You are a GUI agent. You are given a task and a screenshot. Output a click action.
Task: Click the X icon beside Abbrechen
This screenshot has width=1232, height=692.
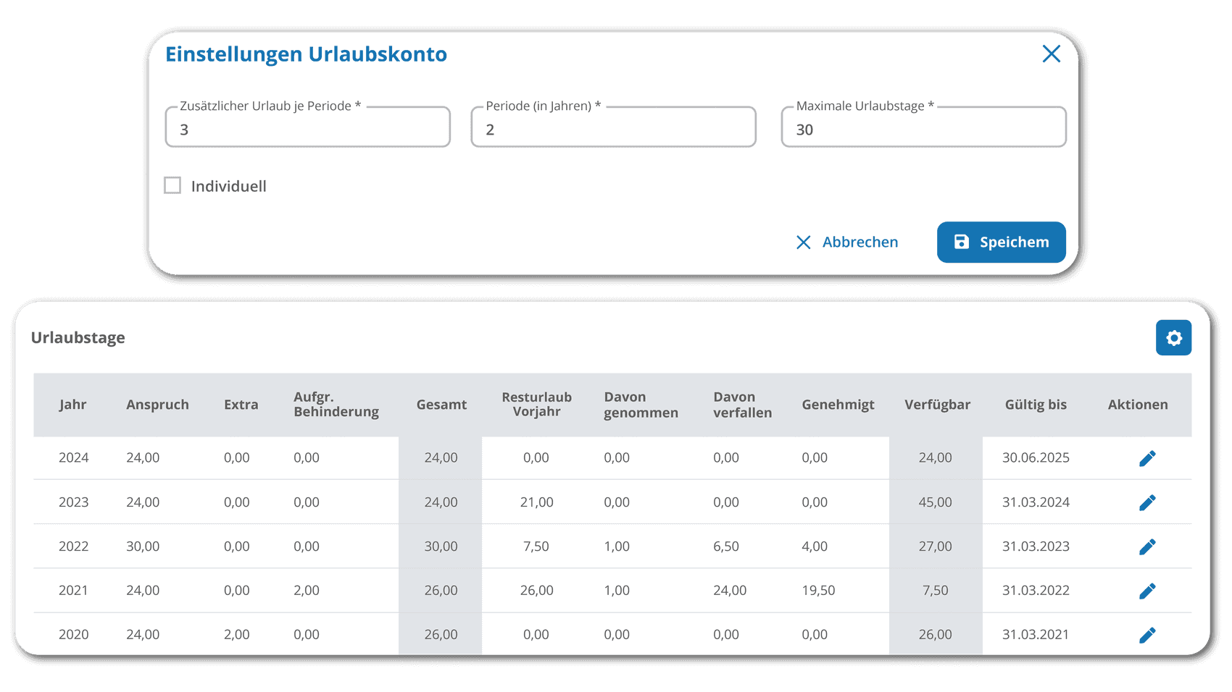click(x=803, y=242)
